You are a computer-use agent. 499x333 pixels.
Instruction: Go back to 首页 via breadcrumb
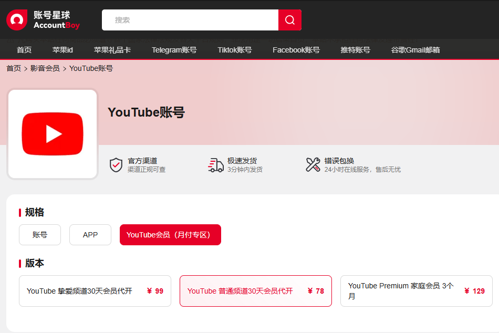(13, 68)
